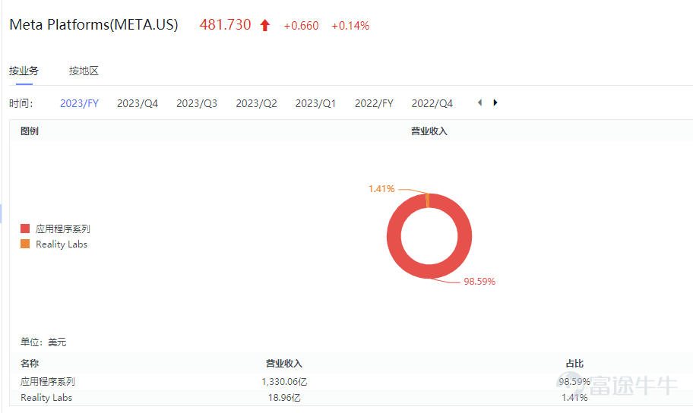Viewport: 693px width, 413px height.
Task: Click the 1,330.06亿 revenue cell
Action: 284,381
